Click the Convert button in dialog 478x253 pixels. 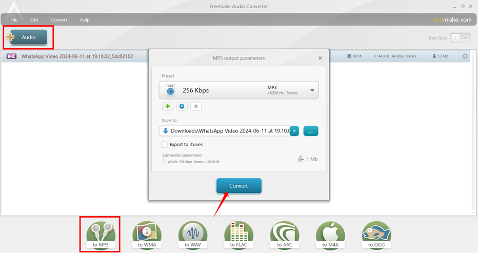point(238,186)
